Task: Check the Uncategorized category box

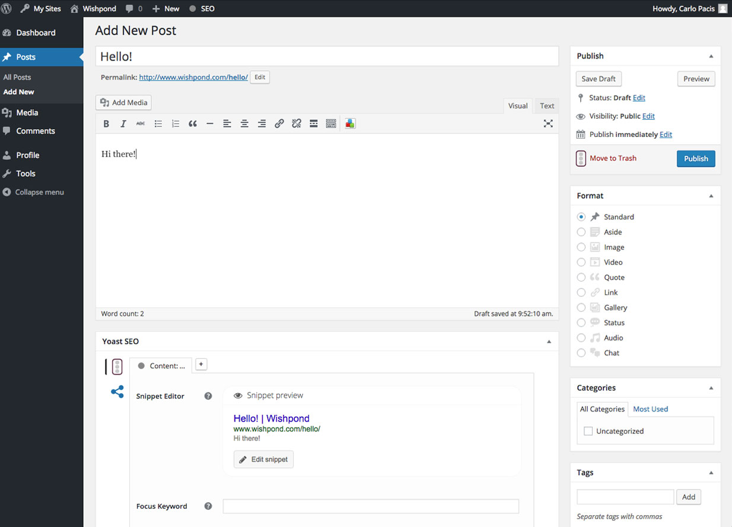Action: 588,431
